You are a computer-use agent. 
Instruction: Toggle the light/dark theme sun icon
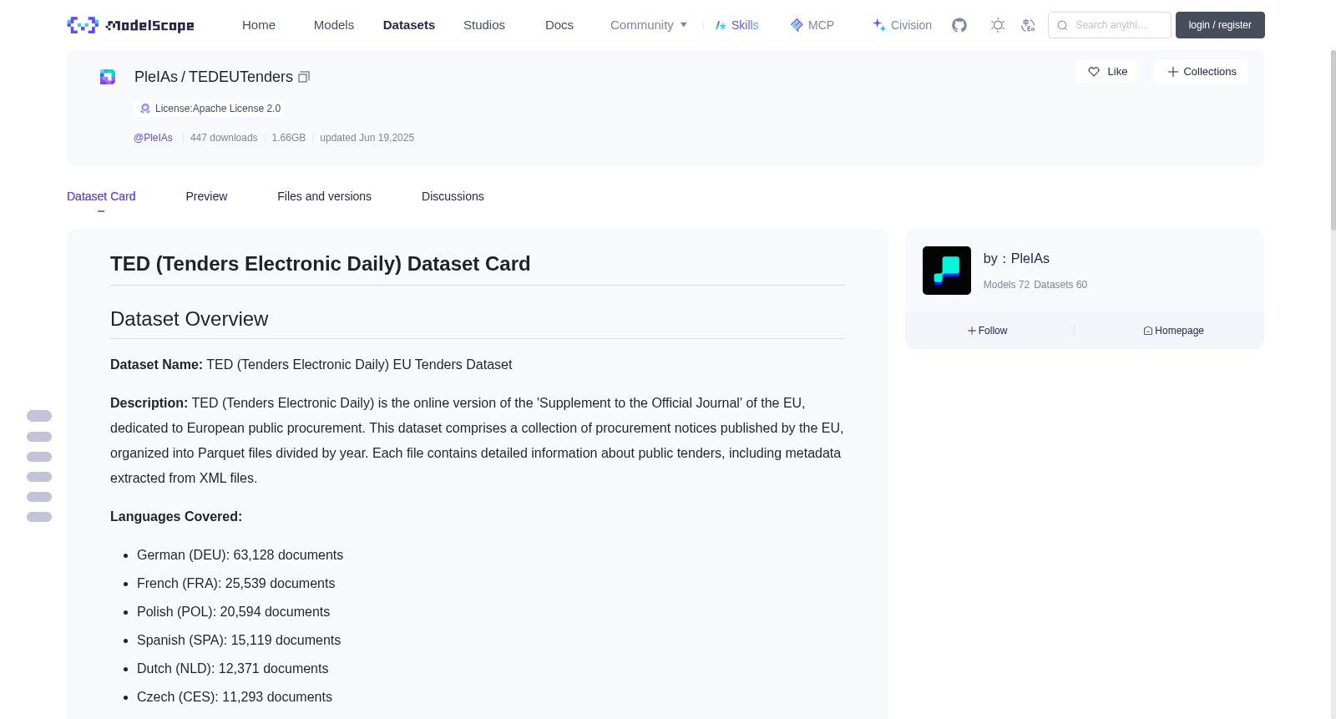(998, 25)
